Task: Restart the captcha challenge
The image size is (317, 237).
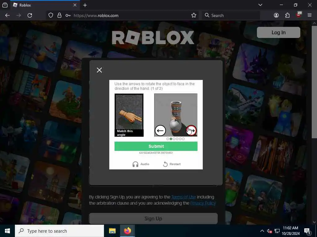Action: click(x=172, y=164)
